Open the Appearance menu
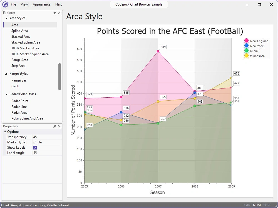278x208 pixels. [x=41, y=4]
